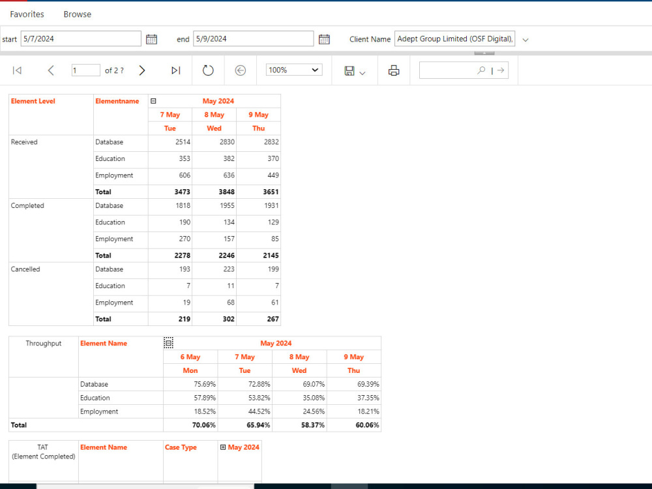Image resolution: width=652 pixels, height=489 pixels.
Task: Click Cancelled total 219
Action: point(185,319)
